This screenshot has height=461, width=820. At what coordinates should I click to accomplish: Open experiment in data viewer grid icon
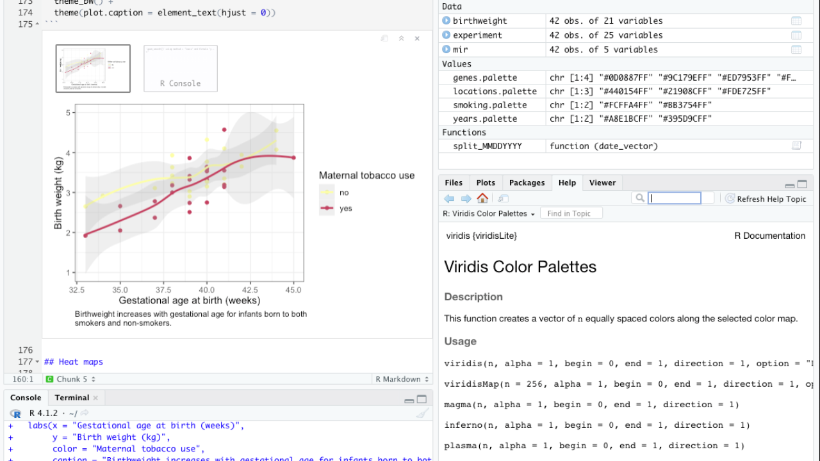[x=796, y=35]
